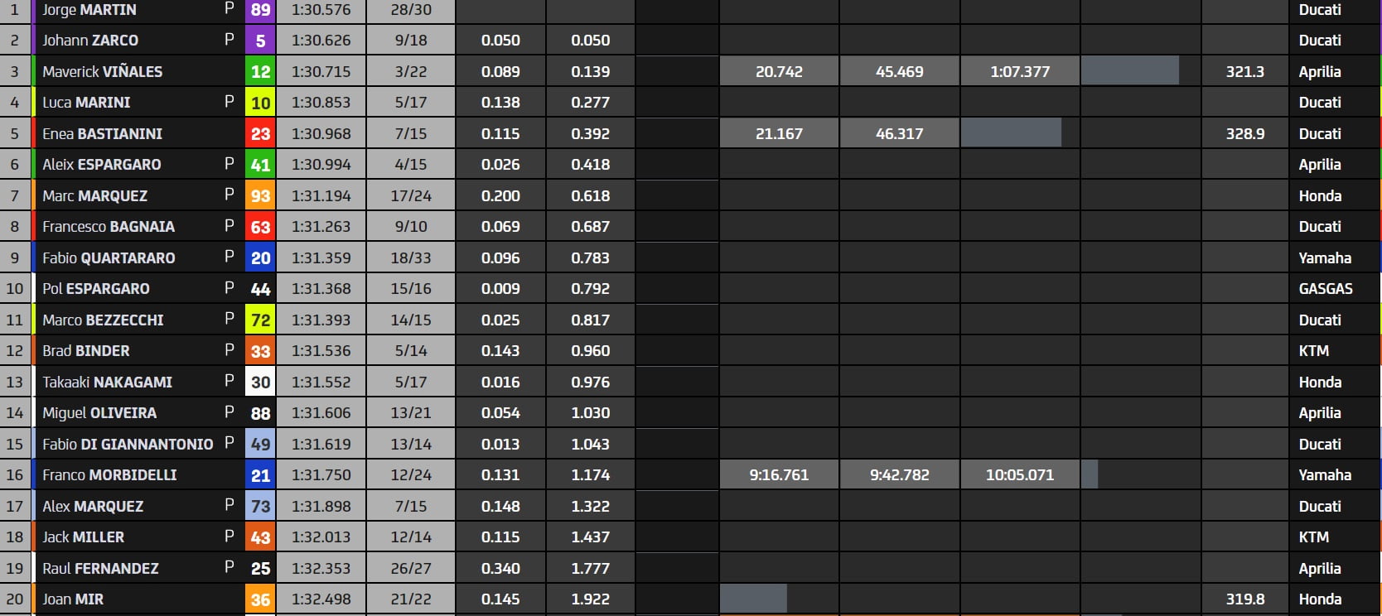The height and width of the screenshot is (616, 1382).
Task: Click the pit P indicator beside Fabio Quartararo
Action: pyautogui.click(x=230, y=257)
